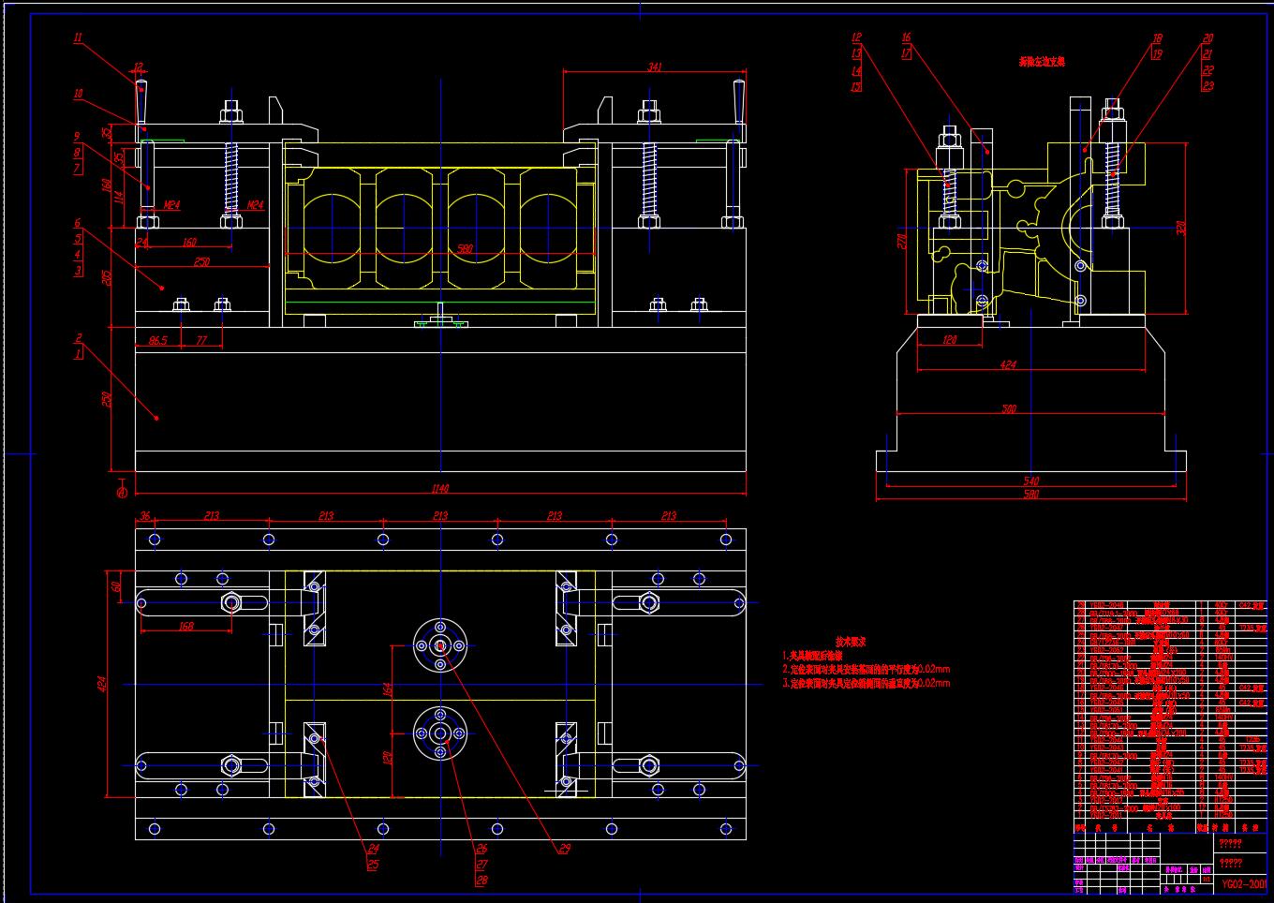
Task: Select part balloon number 6
Action: pyautogui.click(x=77, y=224)
